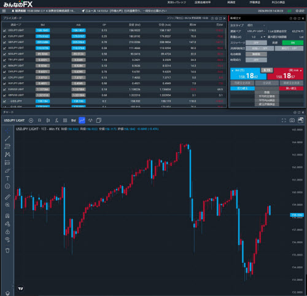307x296 pixels.
Task: Select the pattern drawing tool
Action: [x=7, y=155]
